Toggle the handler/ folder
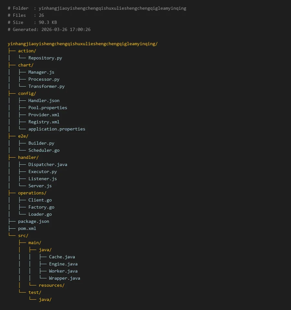Viewport: 291px width, 310px height. point(28,157)
